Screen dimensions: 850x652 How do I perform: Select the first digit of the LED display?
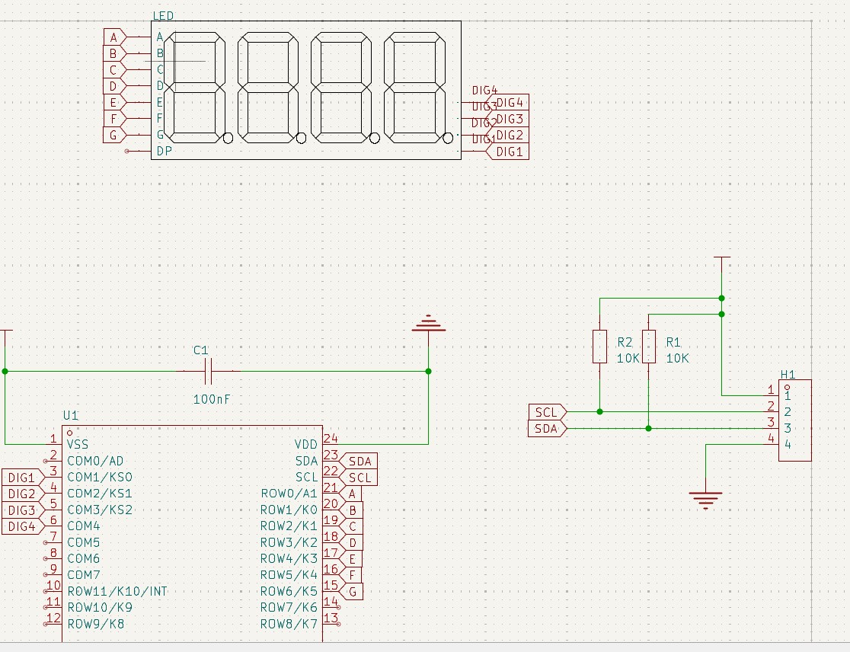tap(198, 87)
